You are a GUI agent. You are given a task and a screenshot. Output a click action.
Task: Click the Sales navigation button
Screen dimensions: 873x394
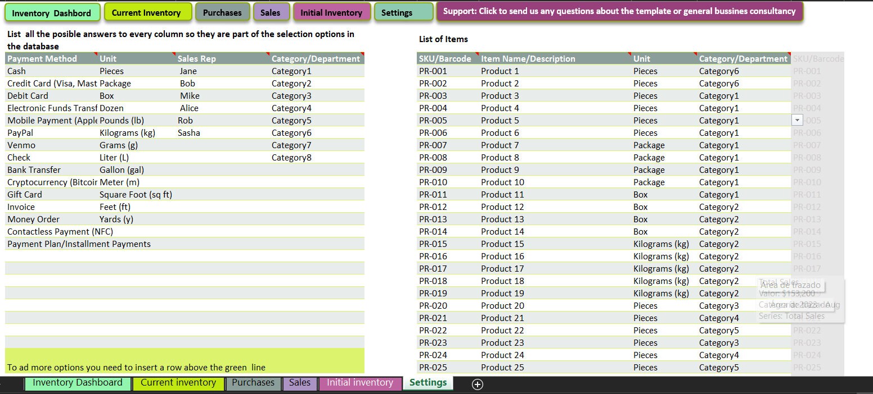pyautogui.click(x=272, y=11)
